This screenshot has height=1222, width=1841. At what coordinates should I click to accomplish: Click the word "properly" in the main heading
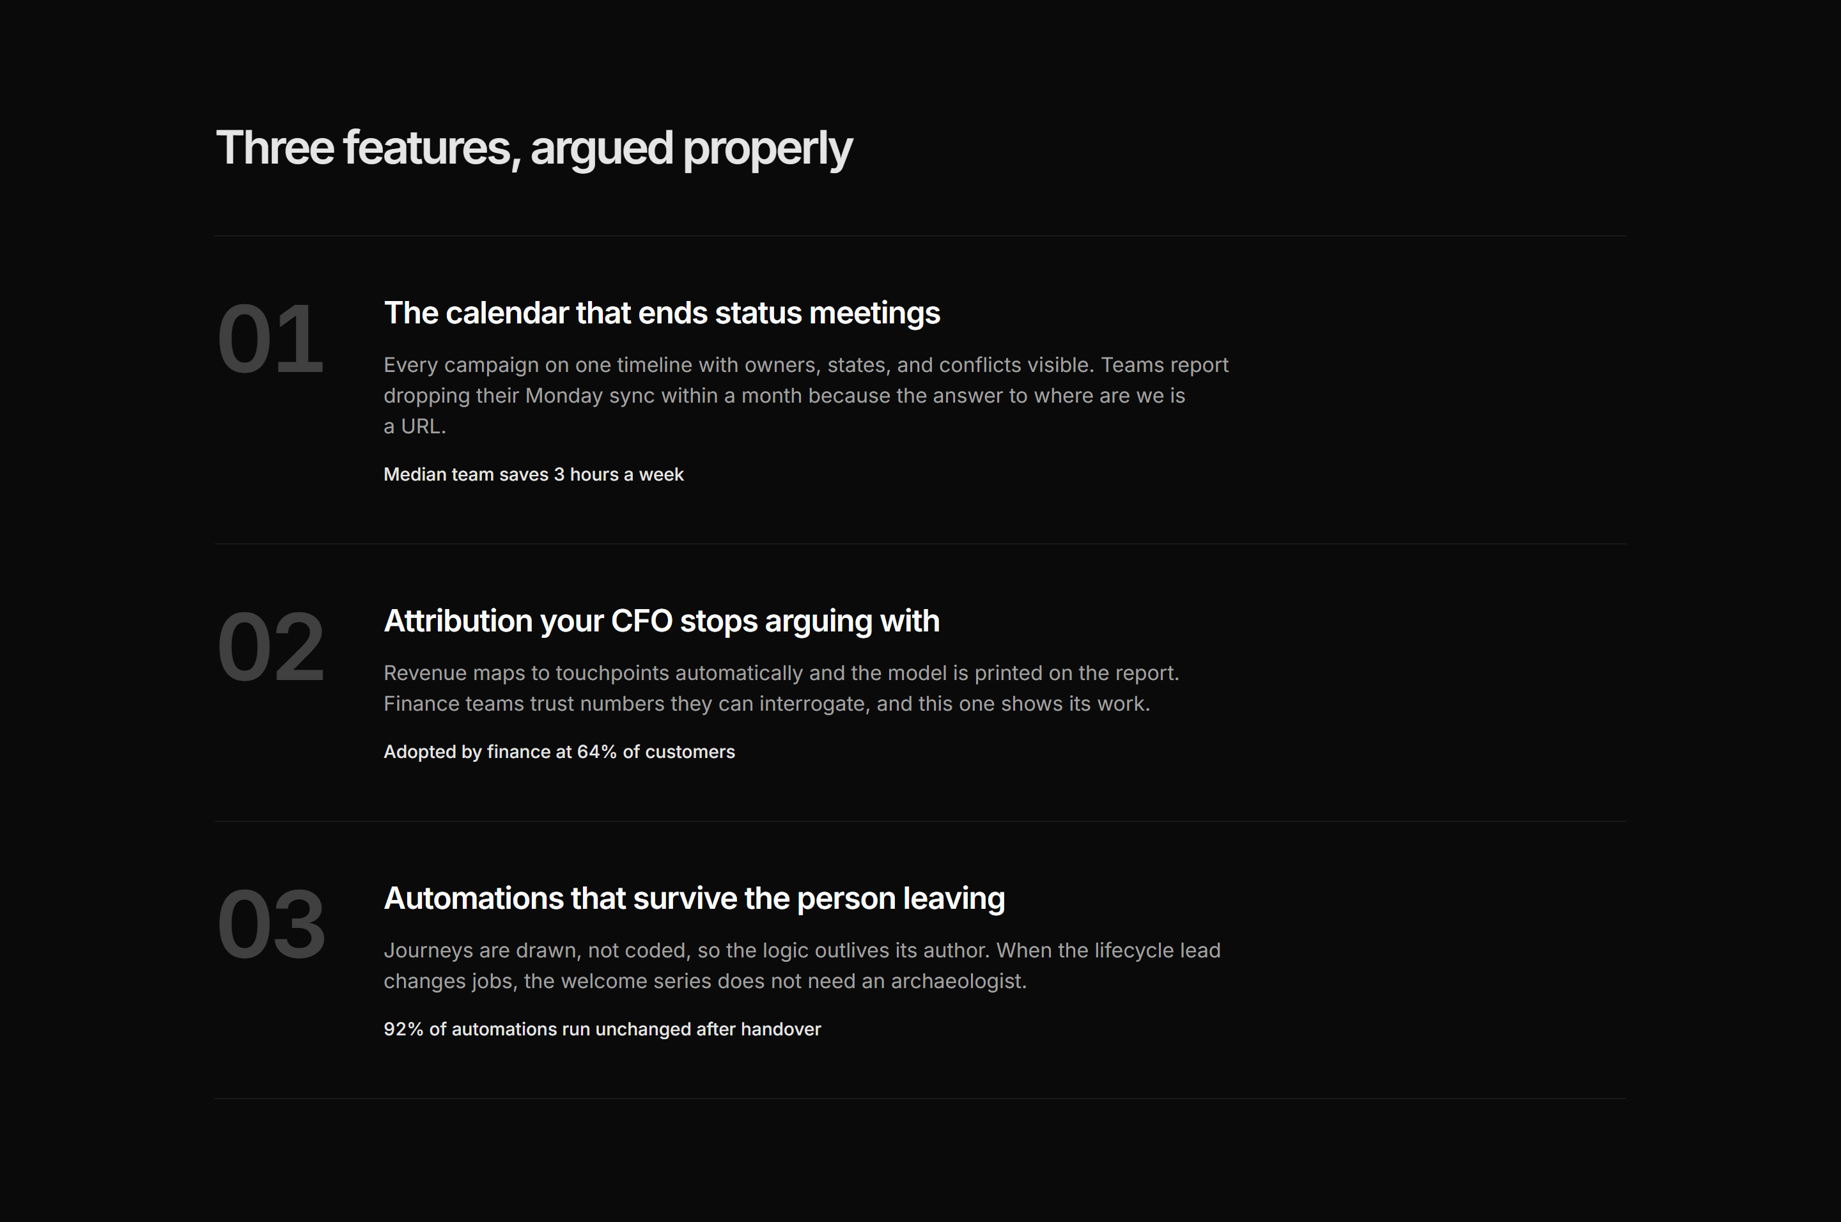768,150
